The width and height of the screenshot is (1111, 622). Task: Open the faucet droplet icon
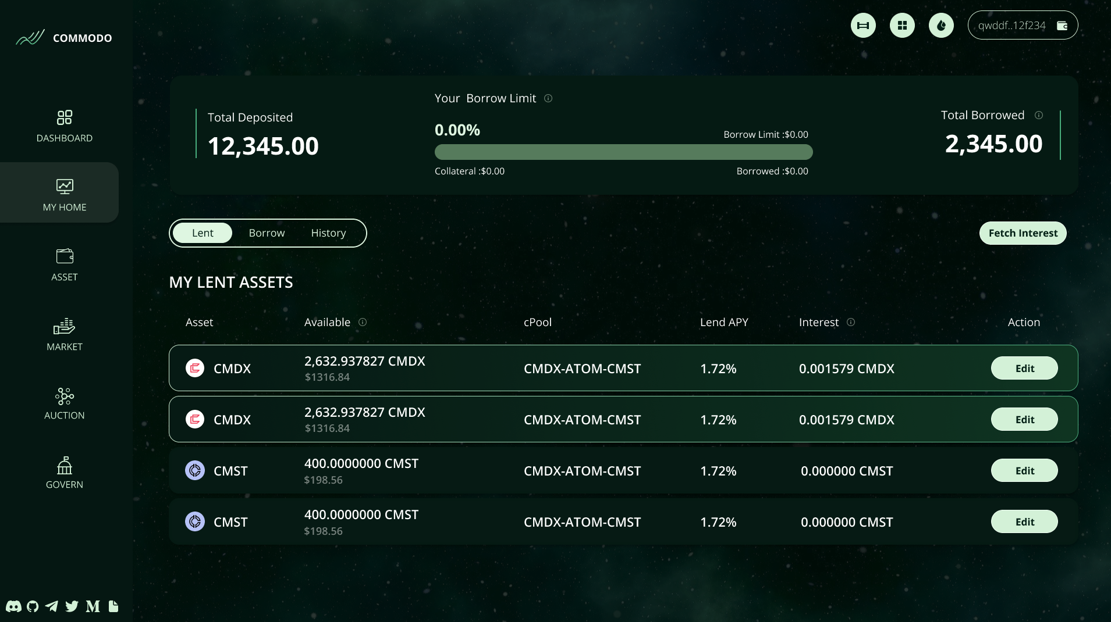[x=940, y=25]
